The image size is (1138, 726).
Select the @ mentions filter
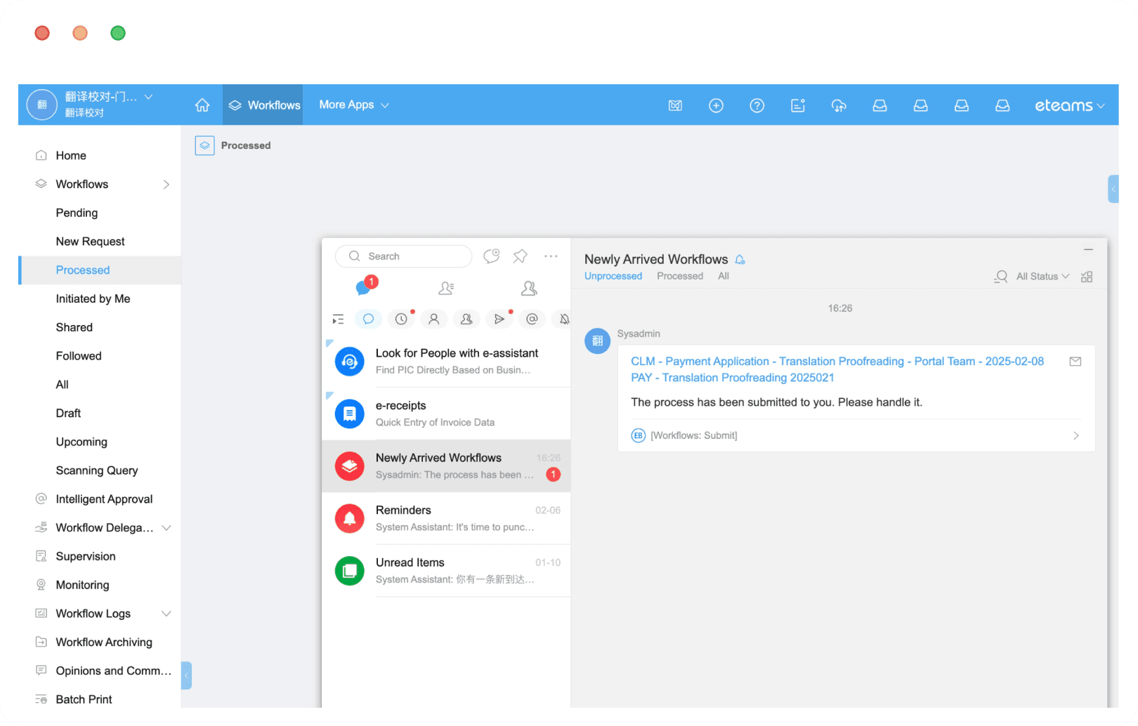(x=532, y=319)
